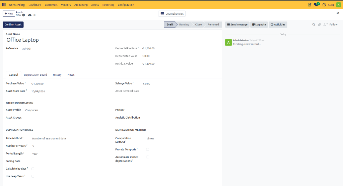Screen dimensions: 343x186
Task: Enable the Use Leap Years checkbox
Action: 33,176
